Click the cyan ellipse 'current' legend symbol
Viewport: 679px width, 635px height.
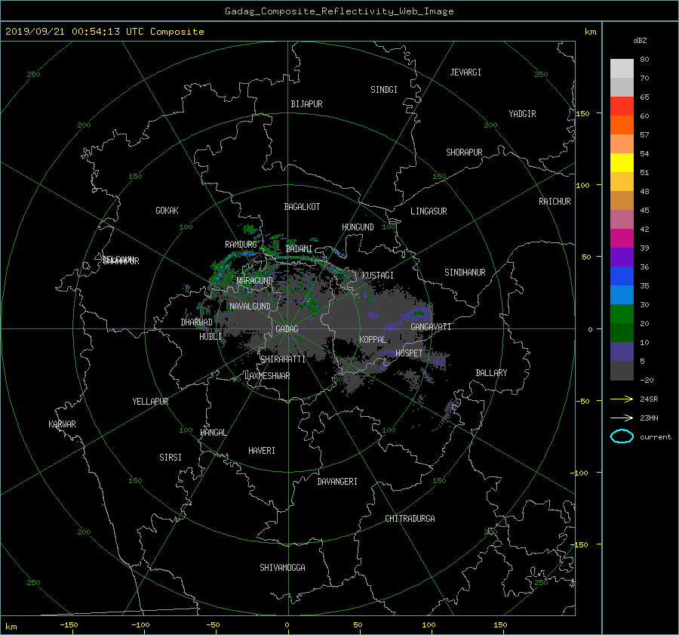point(622,436)
